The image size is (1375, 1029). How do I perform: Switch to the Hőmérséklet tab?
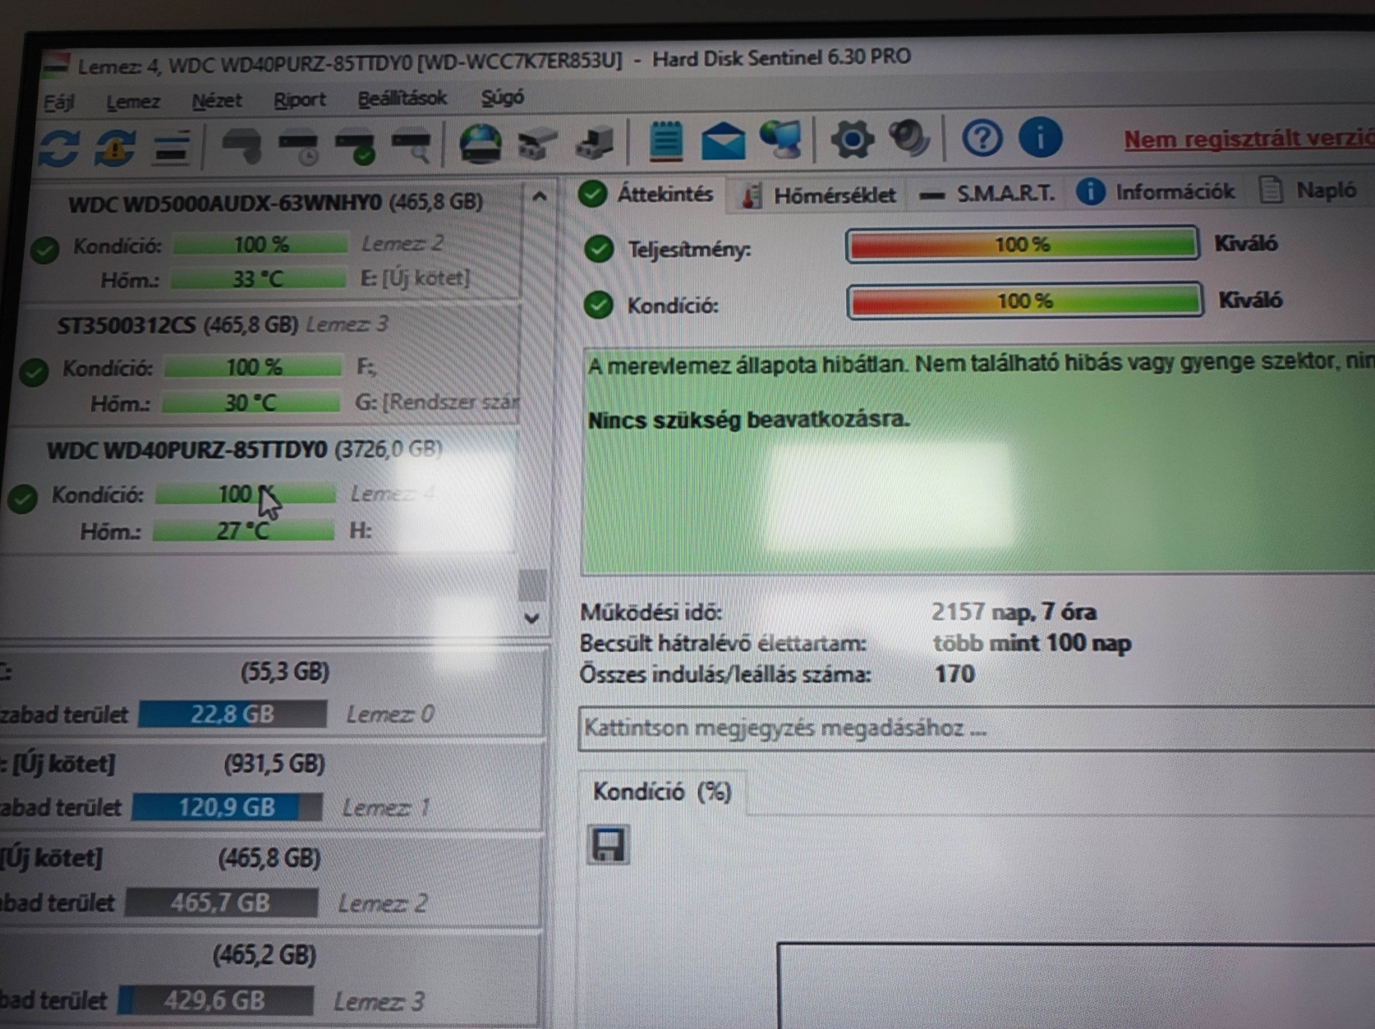819,195
